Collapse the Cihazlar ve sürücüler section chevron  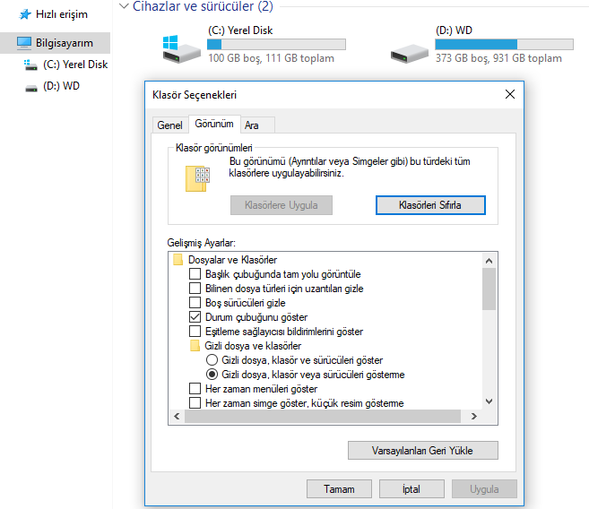124,6
